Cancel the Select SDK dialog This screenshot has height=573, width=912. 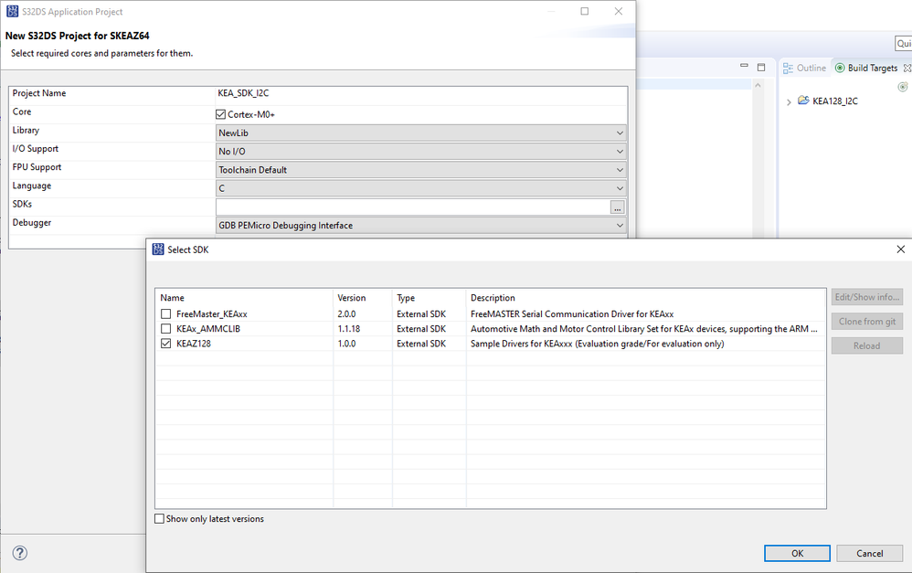[870, 553]
